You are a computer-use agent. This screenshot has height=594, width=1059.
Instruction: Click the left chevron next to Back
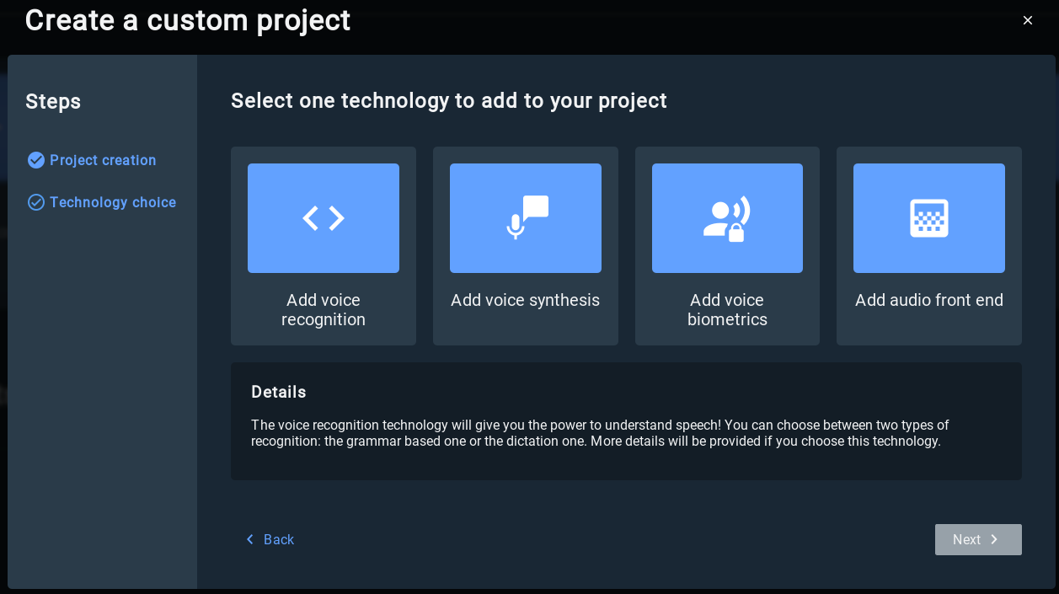[249, 539]
